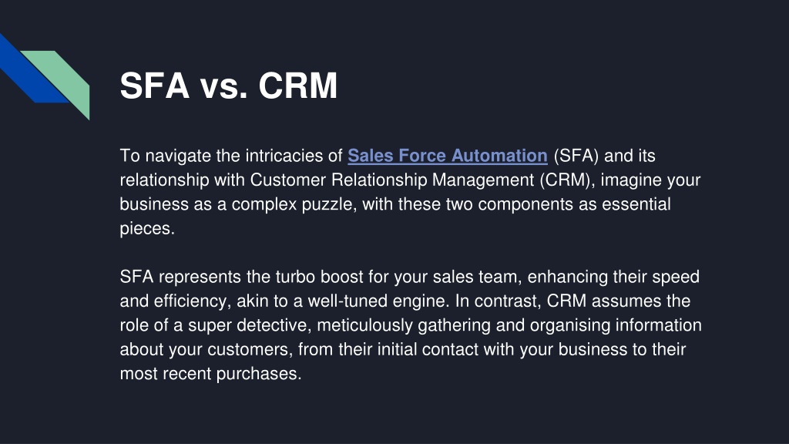Click the phrase 'Customer Relationship Management'
The image size is (789, 444).
(x=392, y=180)
